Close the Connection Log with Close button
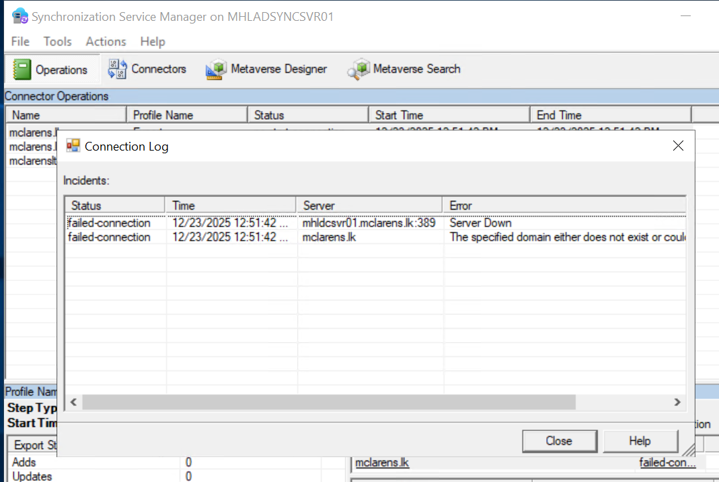This screenshot has height=482, width=719. coord(560,441)
